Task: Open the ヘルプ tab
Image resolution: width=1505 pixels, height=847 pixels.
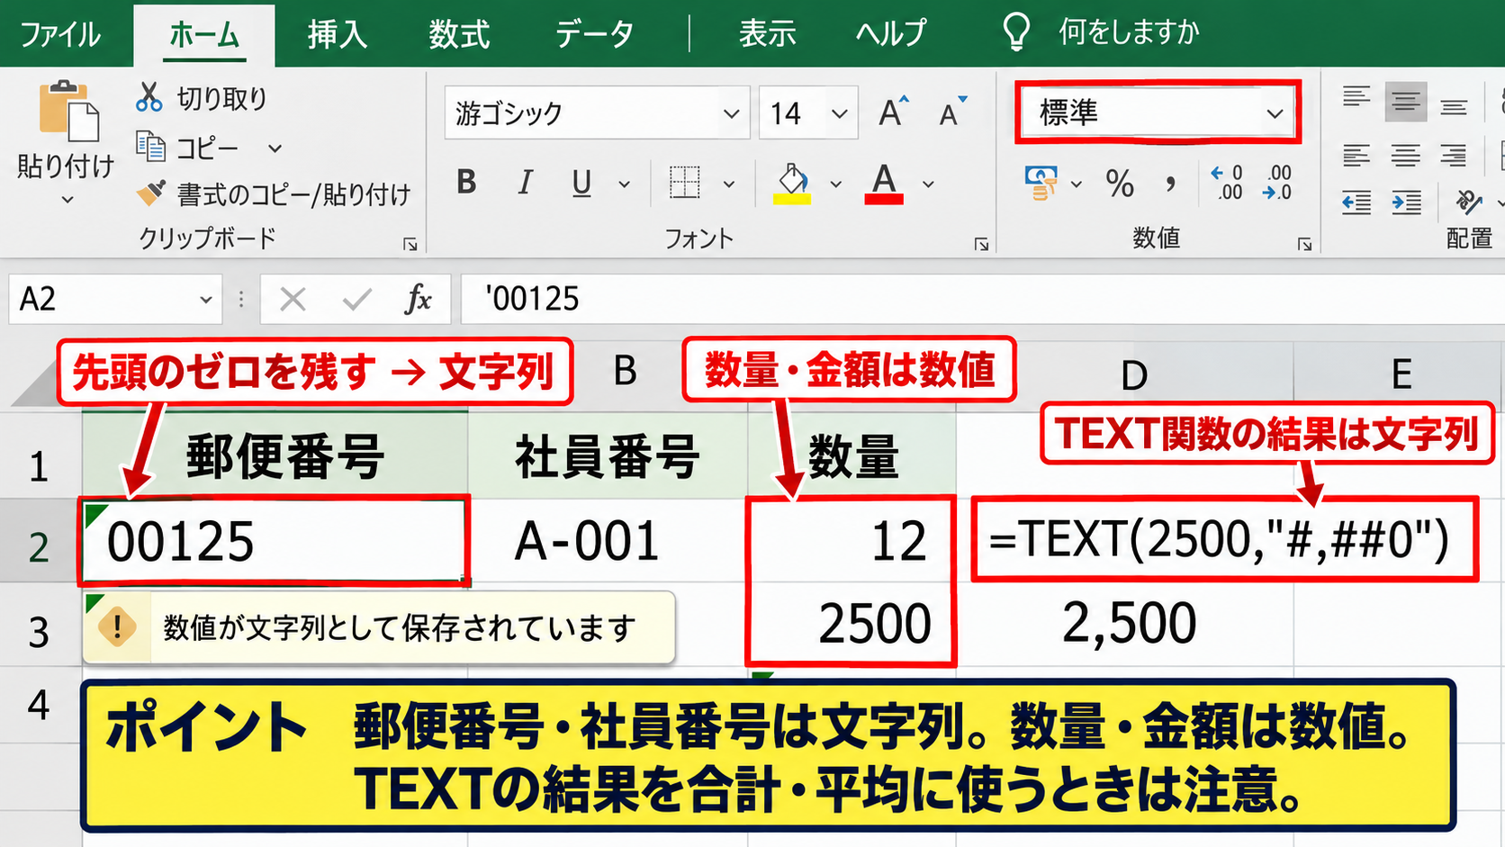Action: pyautogui.click(x=891, y=34)
